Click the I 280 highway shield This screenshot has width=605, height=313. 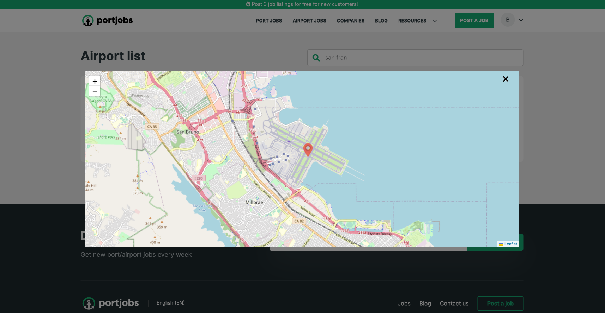(x=198, y=178)
